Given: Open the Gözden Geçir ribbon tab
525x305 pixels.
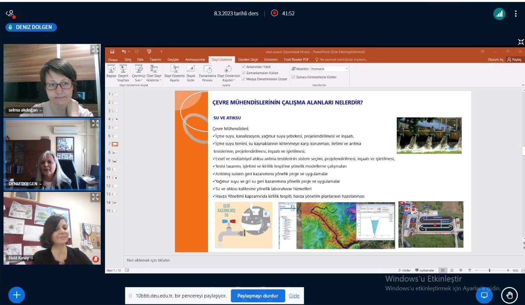Looking at the screenshot, I should [248, 60].
